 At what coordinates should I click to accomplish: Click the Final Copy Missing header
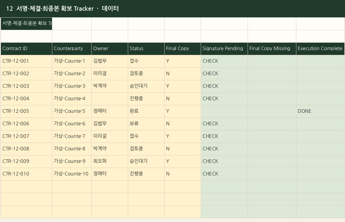coord(272,49)
